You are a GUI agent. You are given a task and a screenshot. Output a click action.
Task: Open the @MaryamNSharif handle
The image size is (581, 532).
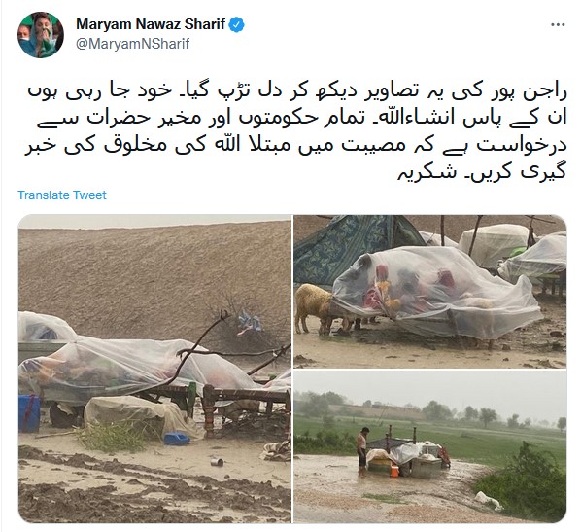pos(133,44)
